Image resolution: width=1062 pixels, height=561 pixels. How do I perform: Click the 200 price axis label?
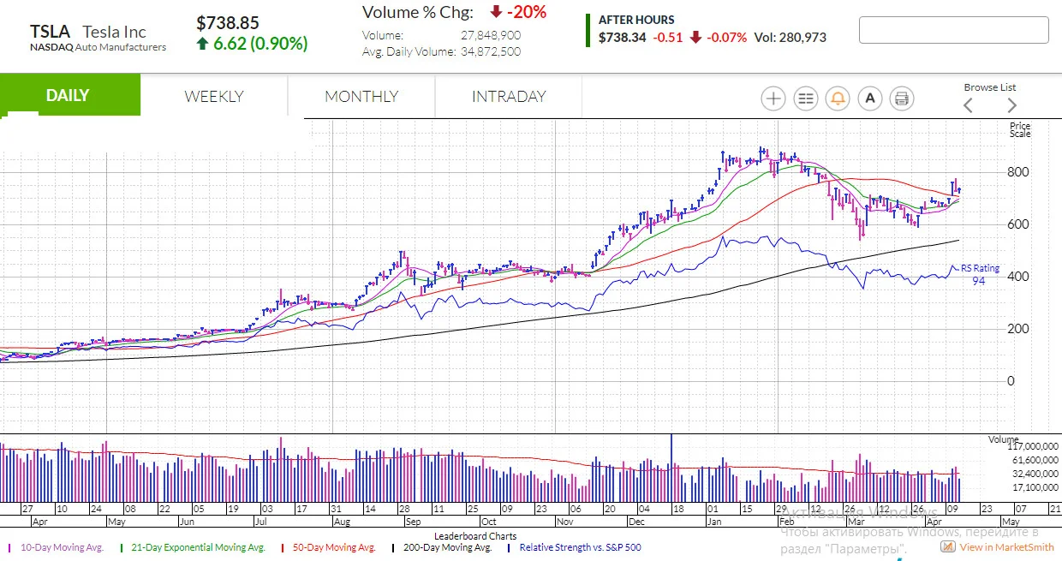1017,329
